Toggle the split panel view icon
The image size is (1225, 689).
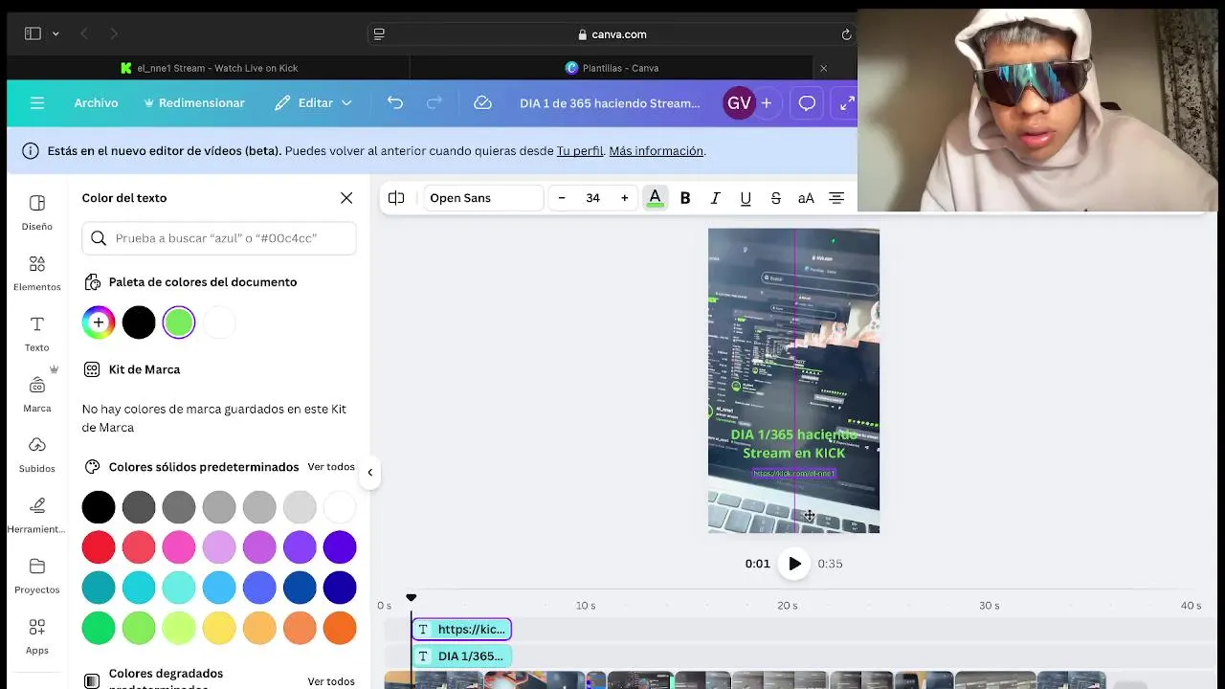396,198
